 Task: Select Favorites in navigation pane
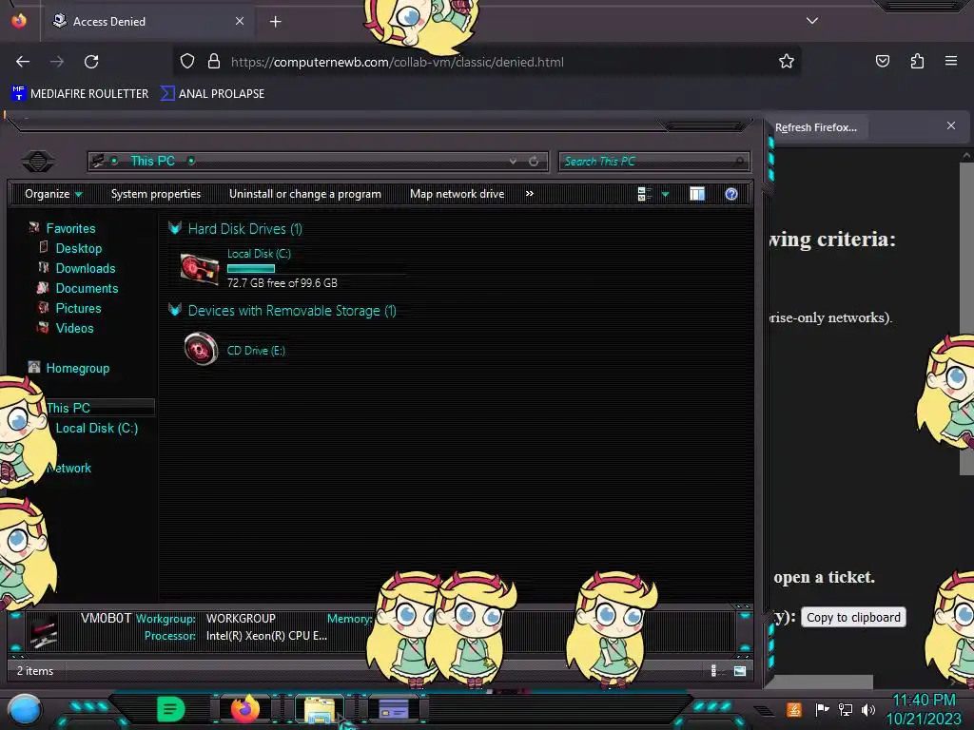click(x=70, y=228)
